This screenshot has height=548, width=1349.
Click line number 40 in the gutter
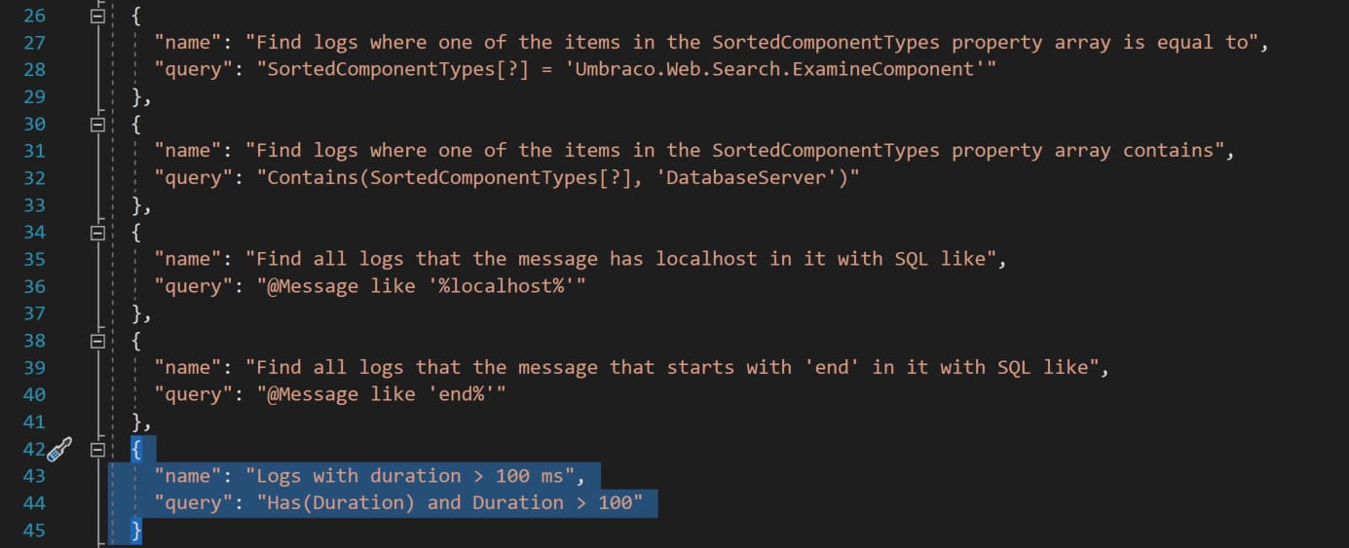tap(33, 394)
